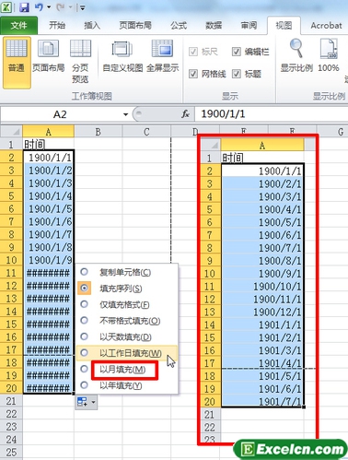Image resolution: width=348 pixels, height=460 pixels.
Task: Toggle the 网格线 gridlines checkbox
Action: [193, 74]
